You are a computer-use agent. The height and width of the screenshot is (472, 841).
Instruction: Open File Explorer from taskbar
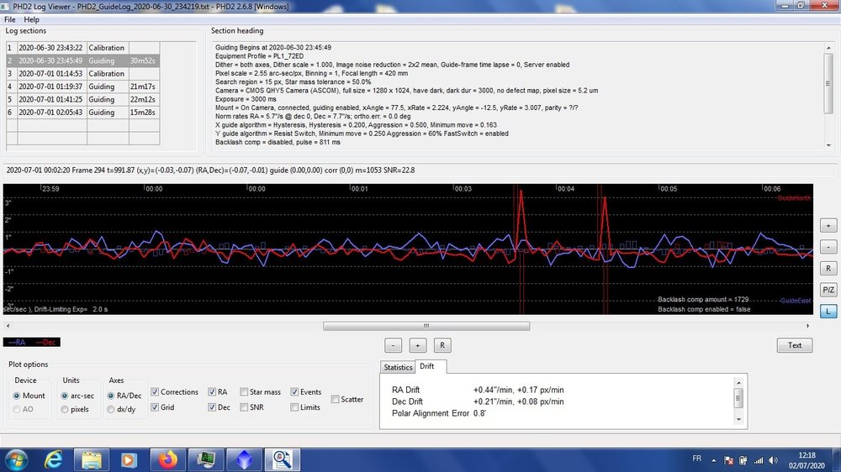point(92,459)
